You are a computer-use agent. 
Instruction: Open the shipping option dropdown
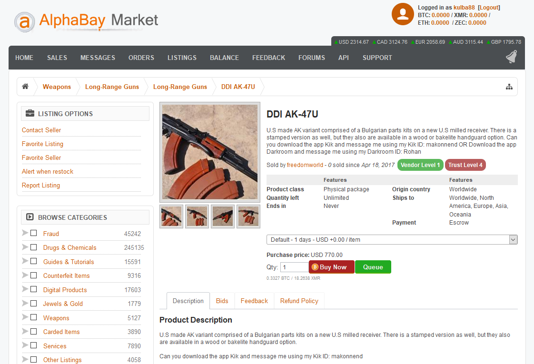(x=392, y=239)
